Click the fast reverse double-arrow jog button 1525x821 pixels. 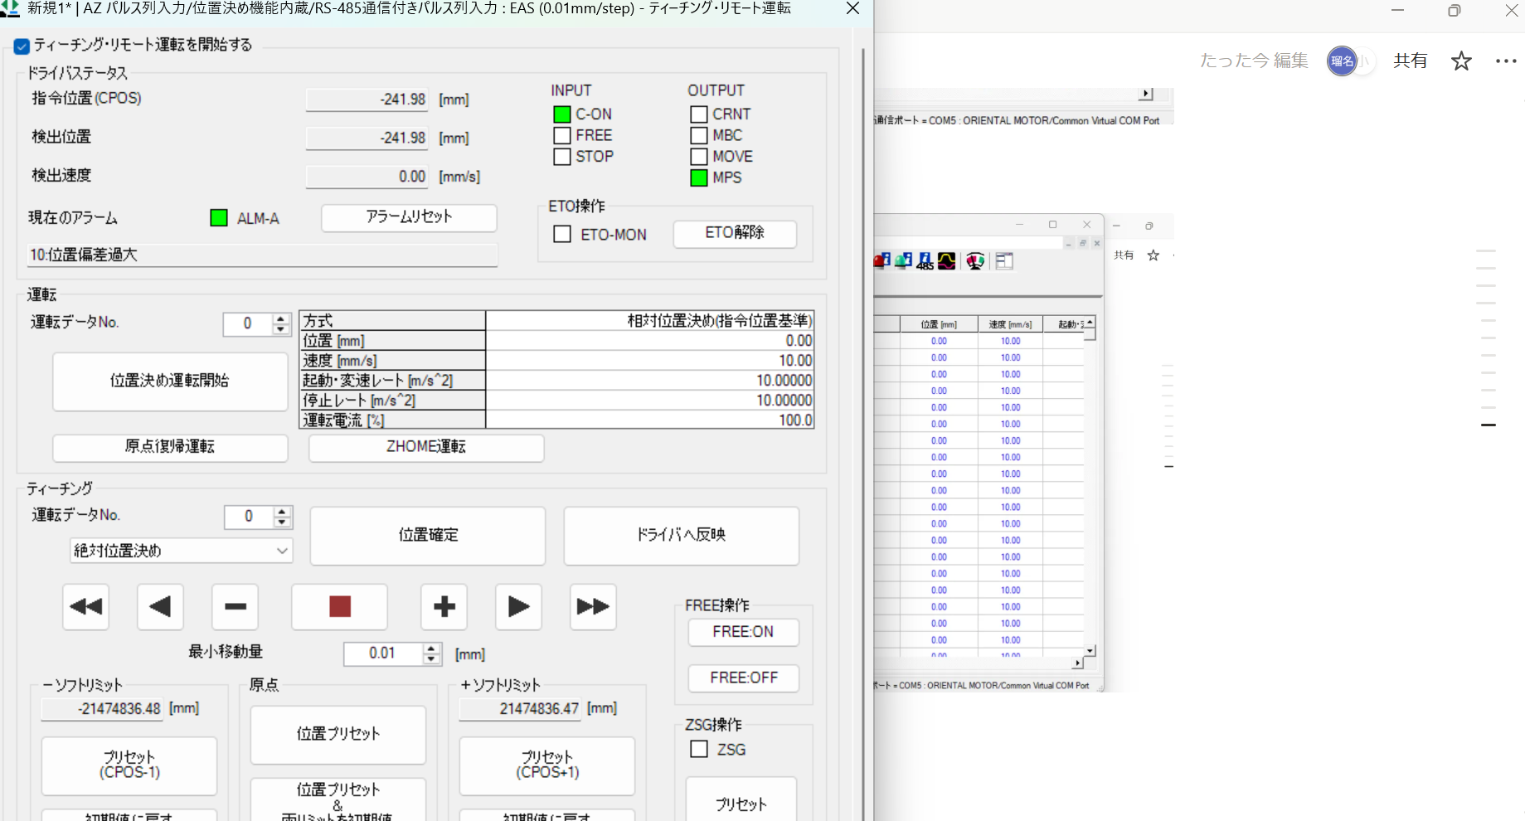coord(86,607)
